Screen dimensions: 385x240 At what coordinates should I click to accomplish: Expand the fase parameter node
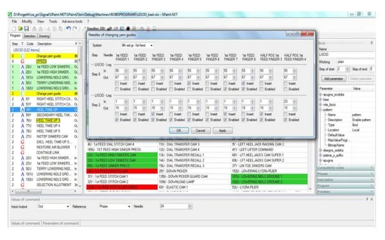(x=320, y=100)
